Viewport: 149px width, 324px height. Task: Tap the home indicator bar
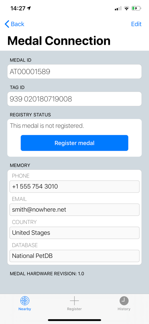pyautogui.click(x=74, y=320)
